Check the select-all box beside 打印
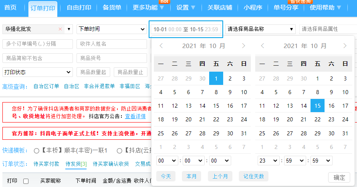357x187 pixels. [x=26, y=181]
